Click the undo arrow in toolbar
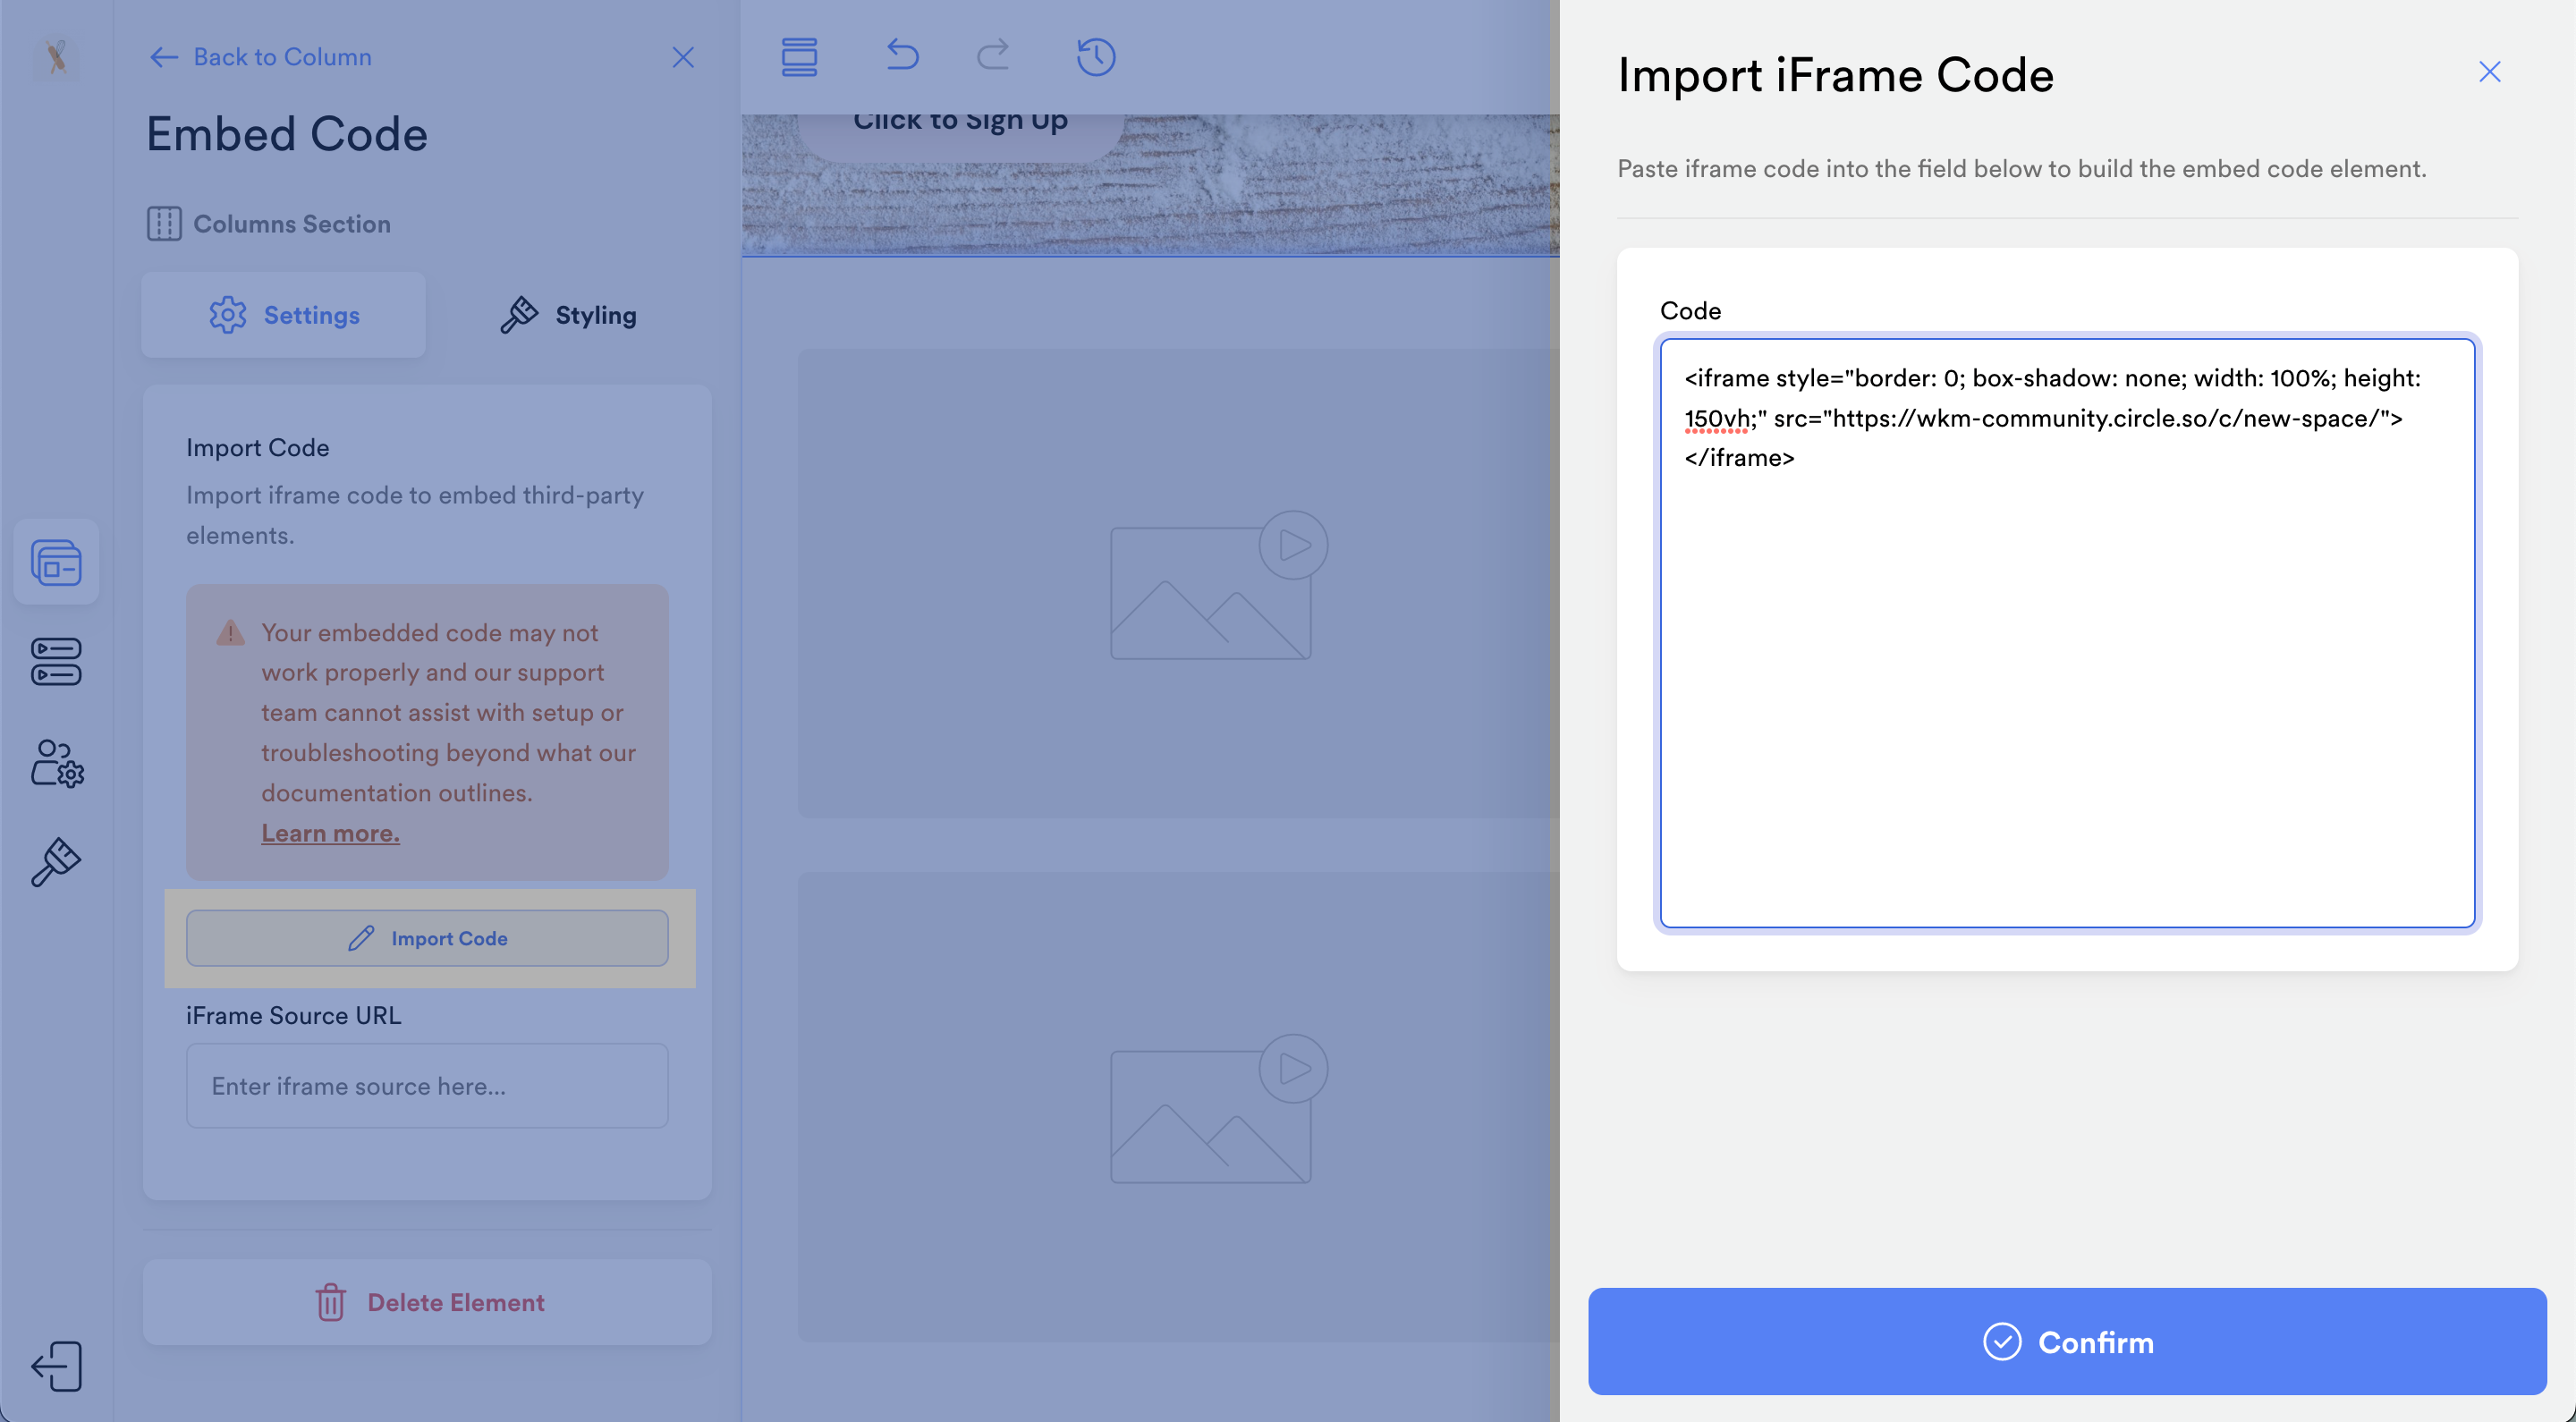The width and height of the screenshot is (2576, 1422). (x=902, y=55)
